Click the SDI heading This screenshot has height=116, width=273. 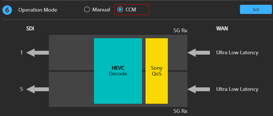[x=30, y=29]
